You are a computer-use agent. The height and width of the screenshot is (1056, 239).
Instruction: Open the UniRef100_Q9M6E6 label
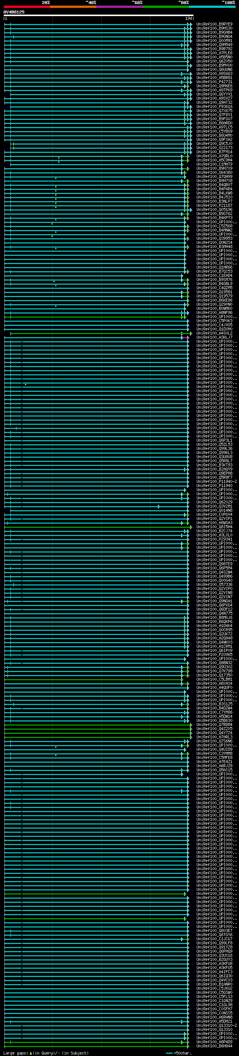pyautogui.click(x=214, y=86)
